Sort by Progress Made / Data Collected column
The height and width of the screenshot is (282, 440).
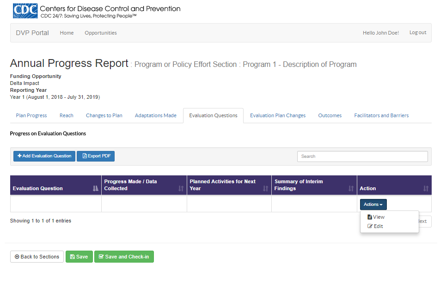[x=181, y=188]
